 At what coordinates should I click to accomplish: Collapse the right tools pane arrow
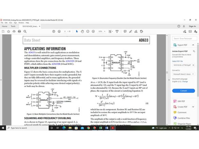(169, 80)
